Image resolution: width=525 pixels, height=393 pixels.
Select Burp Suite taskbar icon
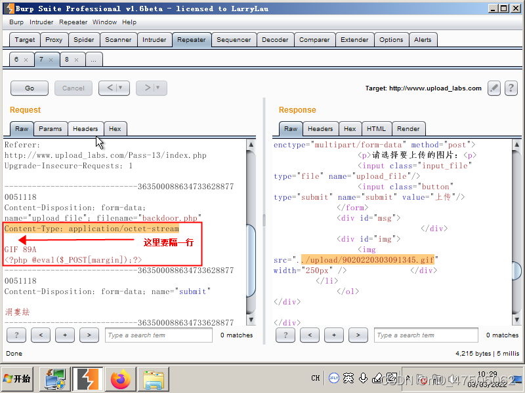[88, 379]
